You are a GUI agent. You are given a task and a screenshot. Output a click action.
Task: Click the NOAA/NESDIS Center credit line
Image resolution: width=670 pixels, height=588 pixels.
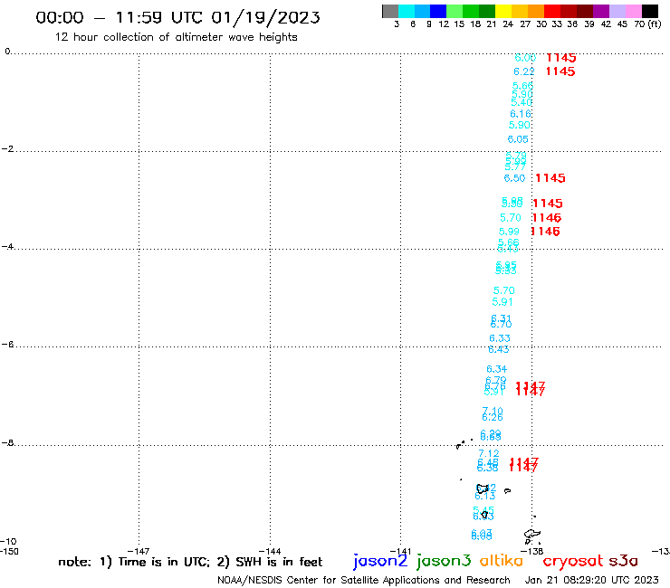click(x=364, y=580)
